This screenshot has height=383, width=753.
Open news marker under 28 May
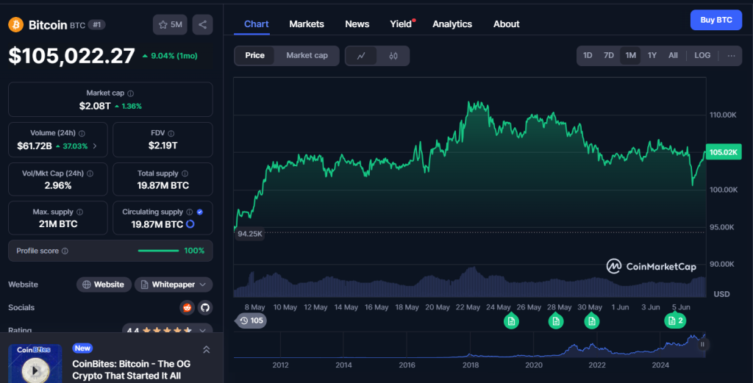click(556, 321)
